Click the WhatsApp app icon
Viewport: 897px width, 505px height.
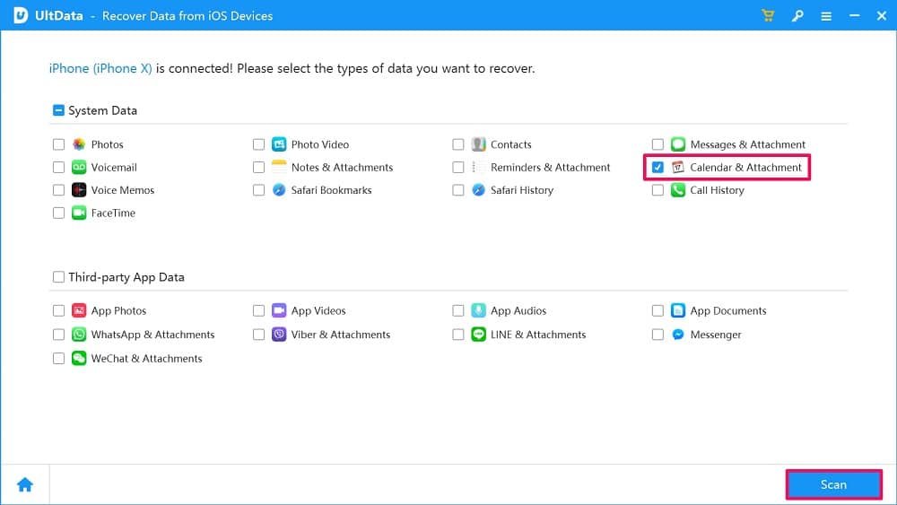79,335
